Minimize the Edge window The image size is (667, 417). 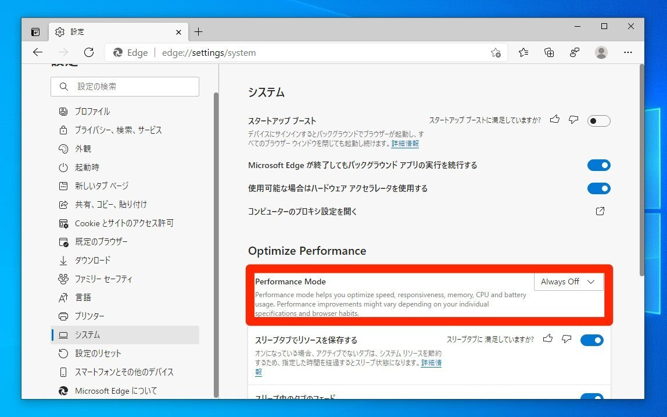(578, 26)
